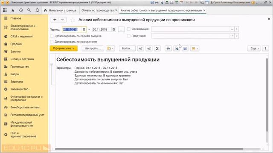This screenshot has width=273, height=153.
Task: Open Favorites star in top panel
Action: (13, 10)
